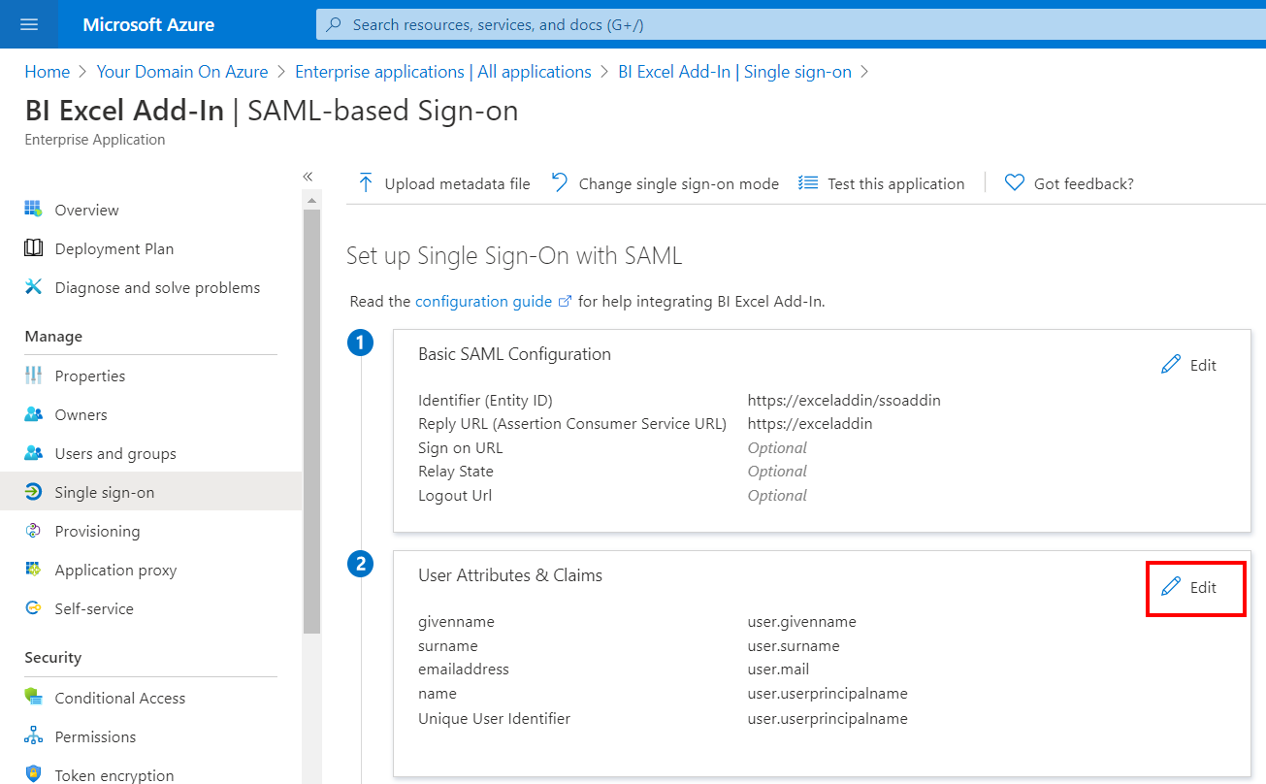Image resolution: width=1266 pixels, height=784 pixels.
Task: Click the heart feedback icon
Action: click(1015, 182)
